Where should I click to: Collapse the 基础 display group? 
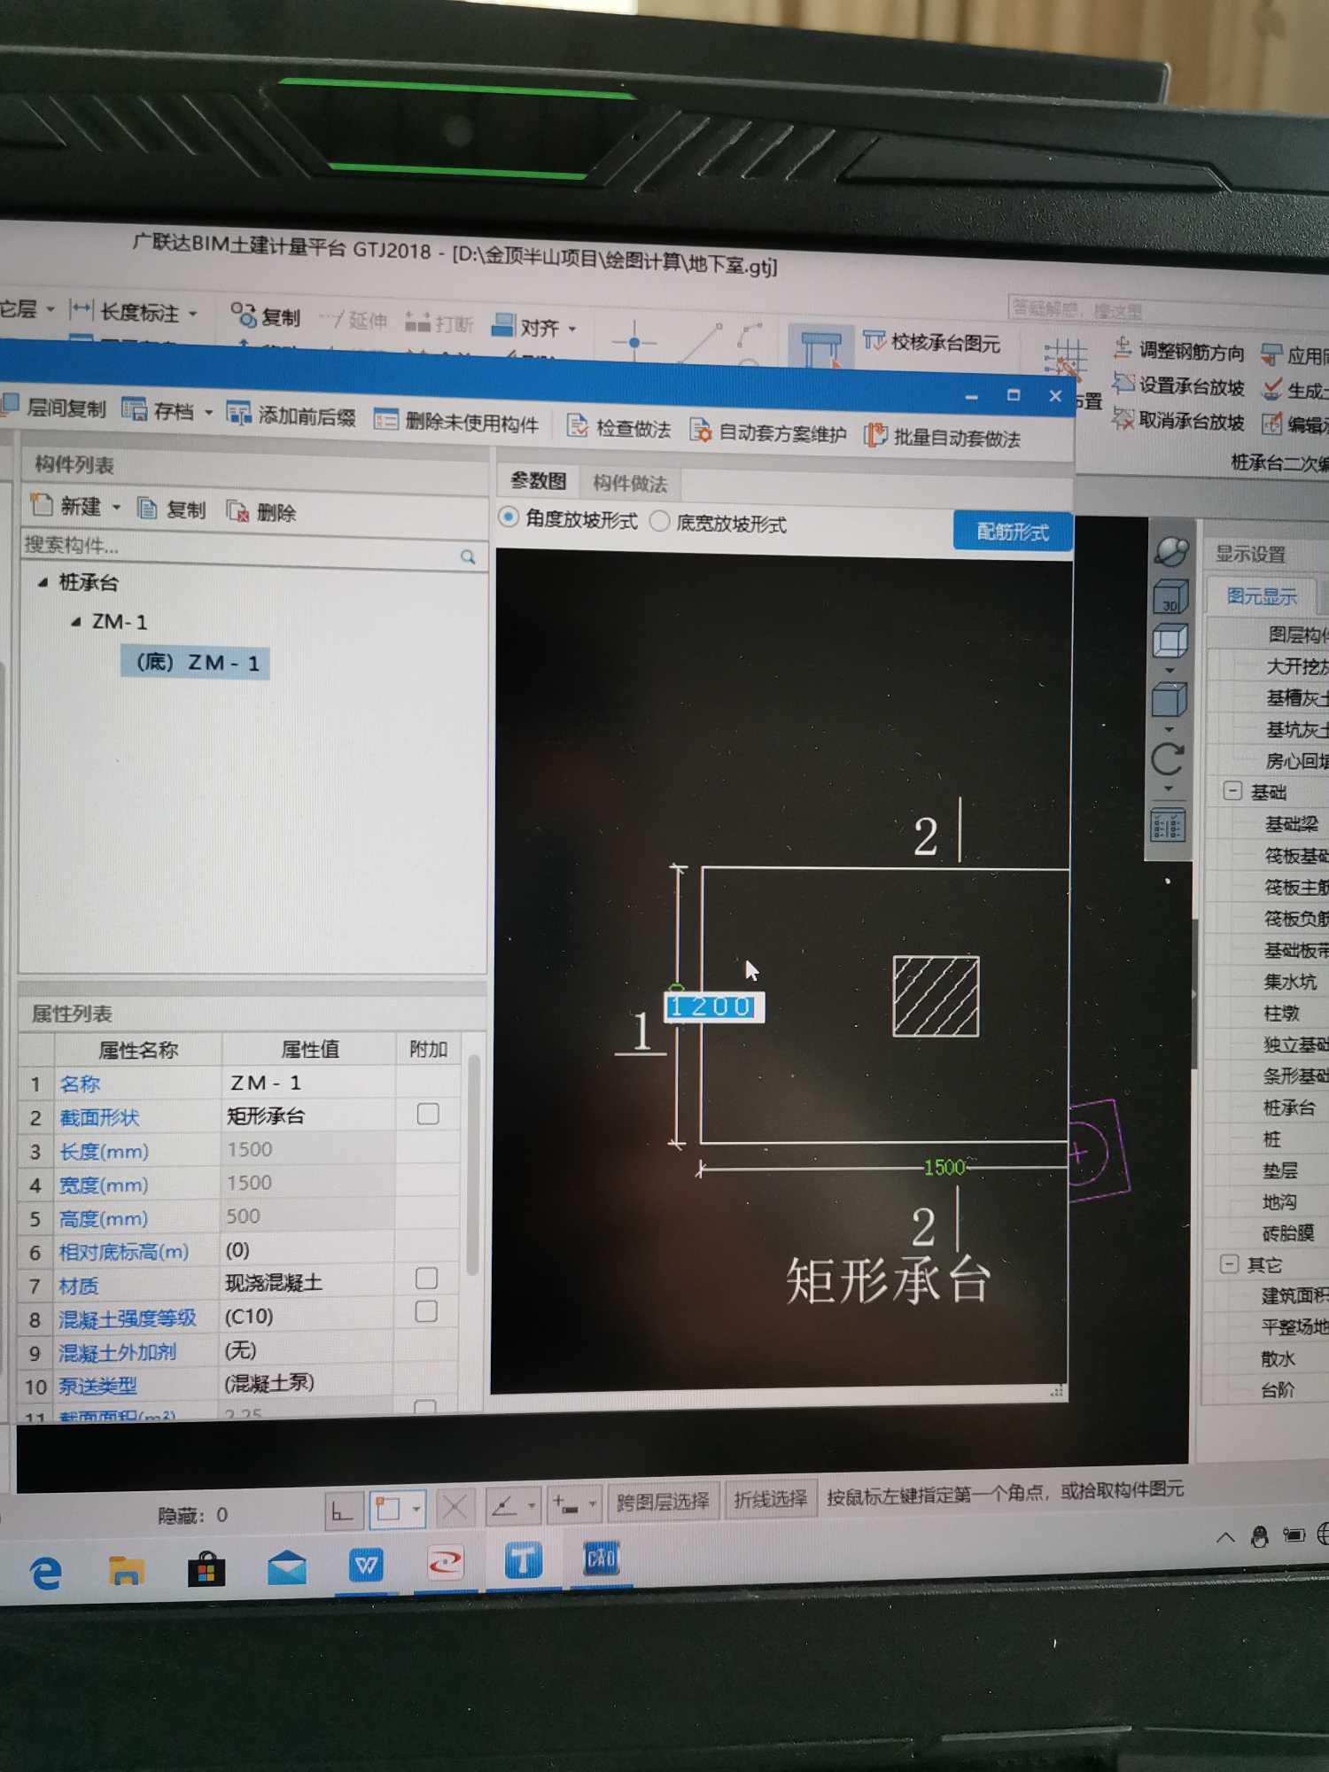(1232, 790)
